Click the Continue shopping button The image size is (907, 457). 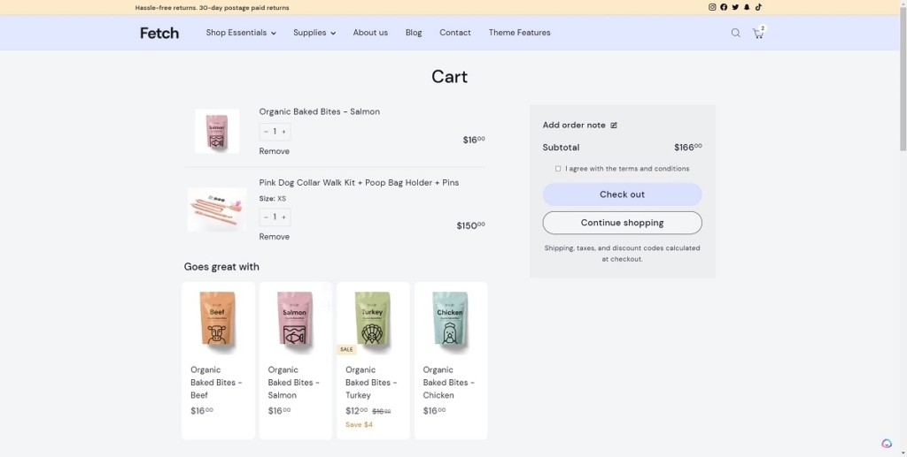click(x=622, y=223)
